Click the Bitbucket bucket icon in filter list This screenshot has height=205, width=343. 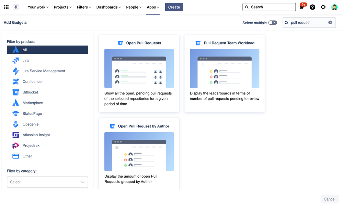[15, 92]
